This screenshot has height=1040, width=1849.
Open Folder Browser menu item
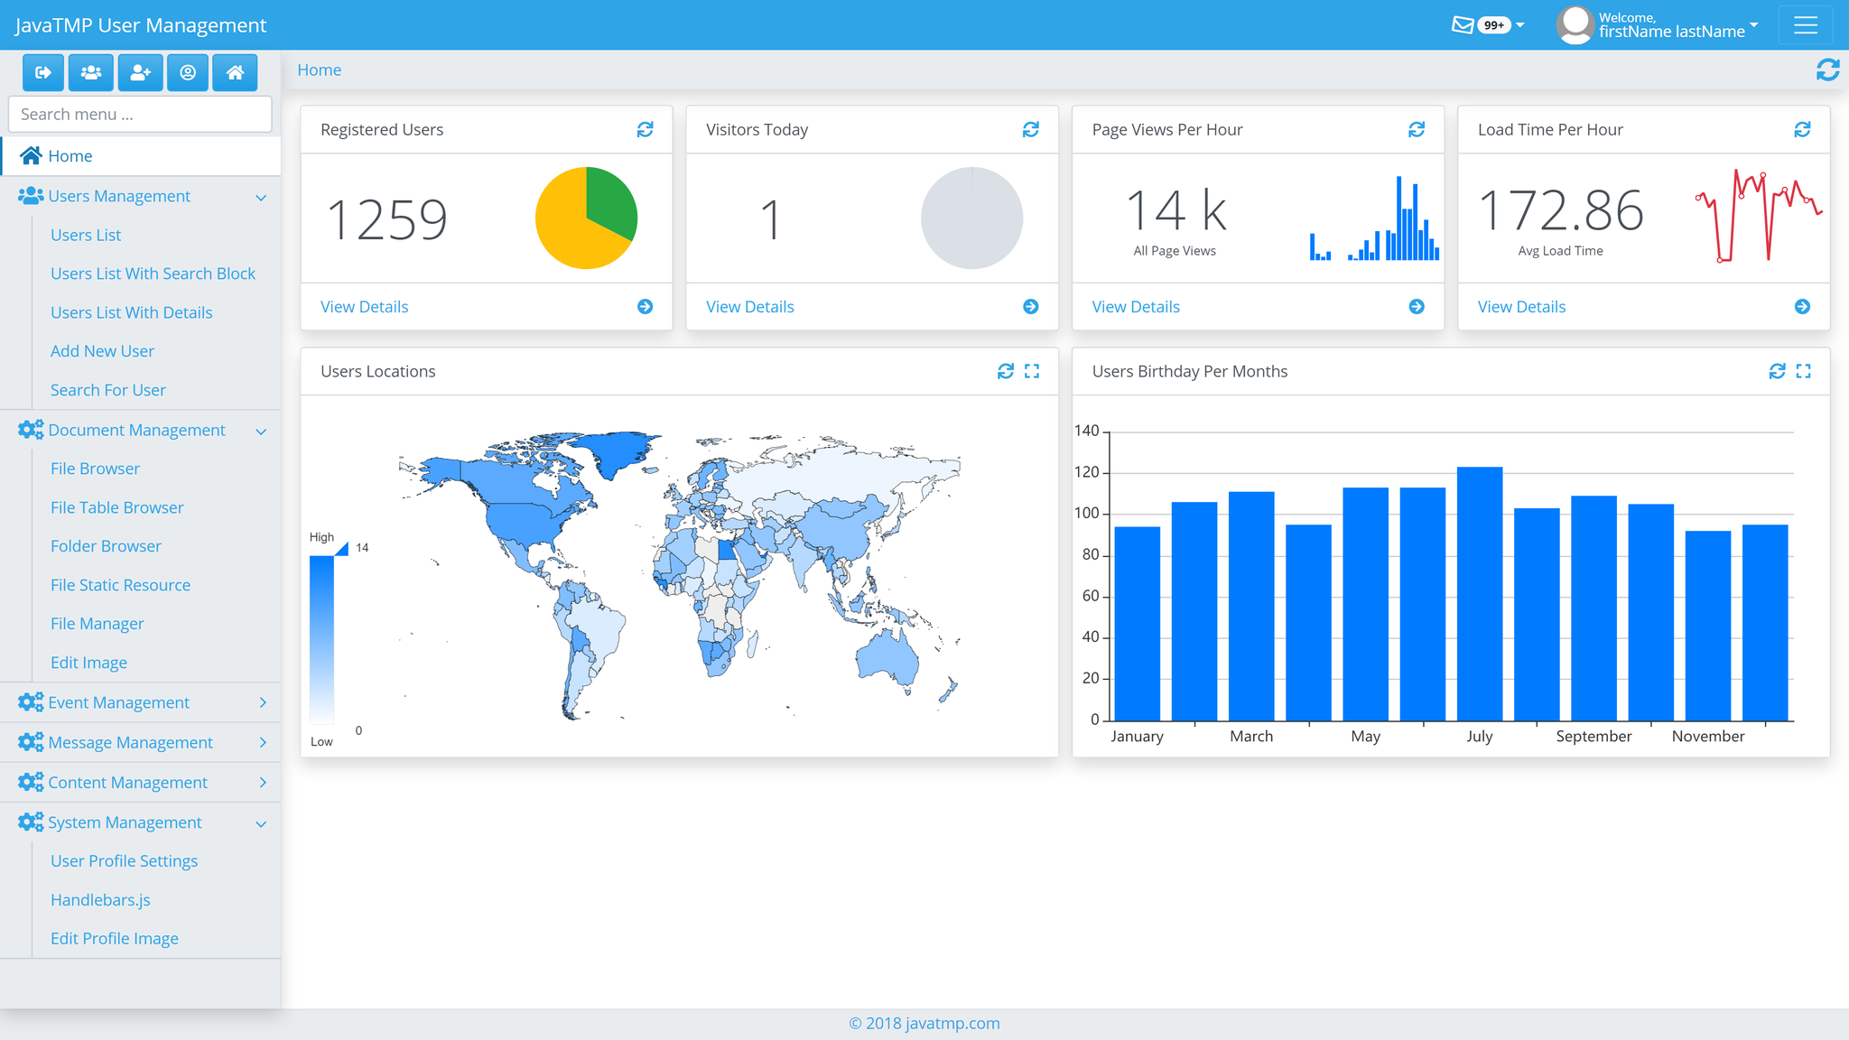pos(106,546)
